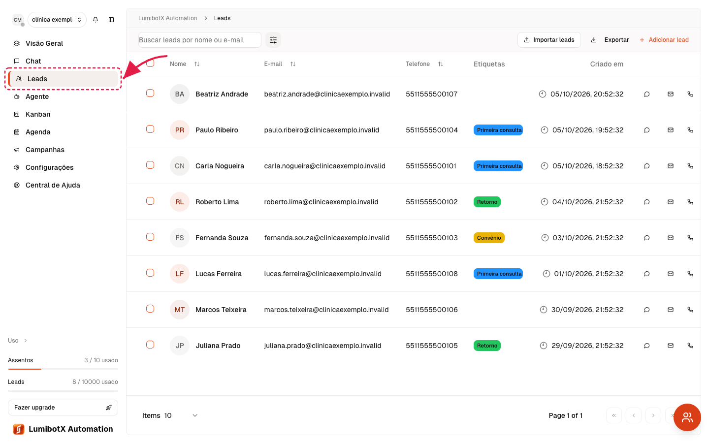Image resolution: width=709 pixels, height=443 pixels.
Task: Call phone icon for Lucas Ferreira
Action: click(690, 274)
